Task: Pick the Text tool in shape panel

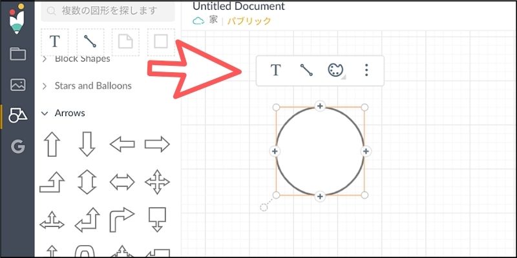Action: tap(55, 41)
